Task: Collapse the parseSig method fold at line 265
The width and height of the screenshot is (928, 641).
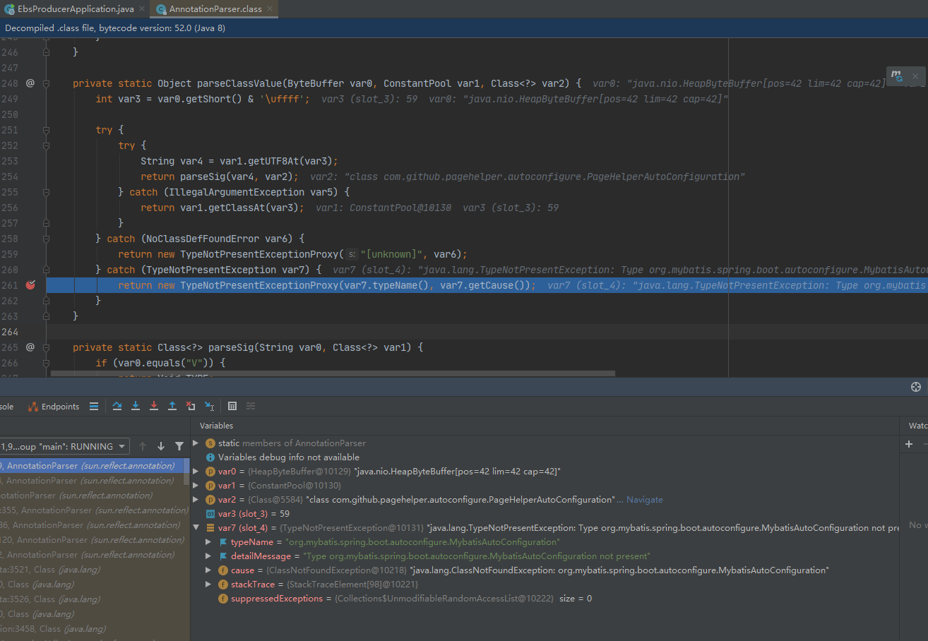Action: coord(47,347)
